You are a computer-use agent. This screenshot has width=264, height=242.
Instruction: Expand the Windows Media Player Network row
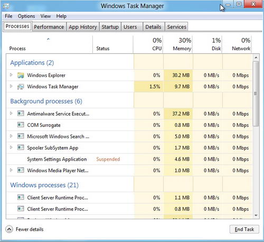click(x=11, y=170)
